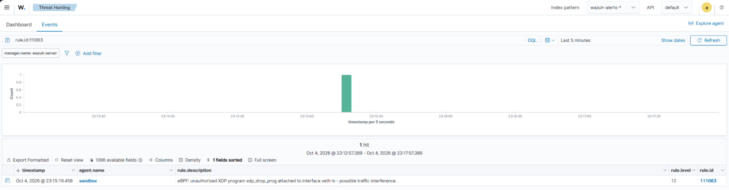
Task: Open the 1096 available fields list
Action: tap(113, 160)
